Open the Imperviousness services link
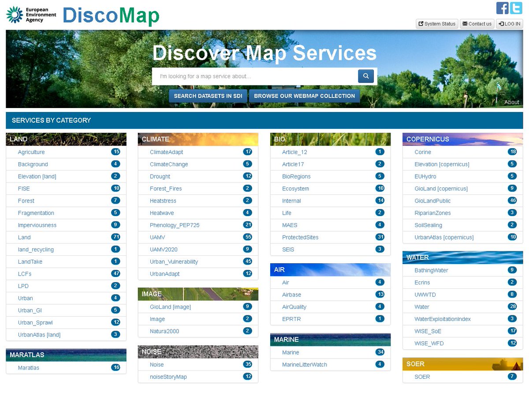 (x=37, y=225)
